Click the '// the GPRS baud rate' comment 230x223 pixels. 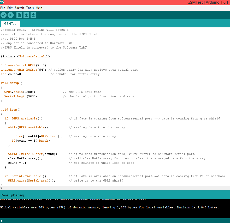pos(82,92)
